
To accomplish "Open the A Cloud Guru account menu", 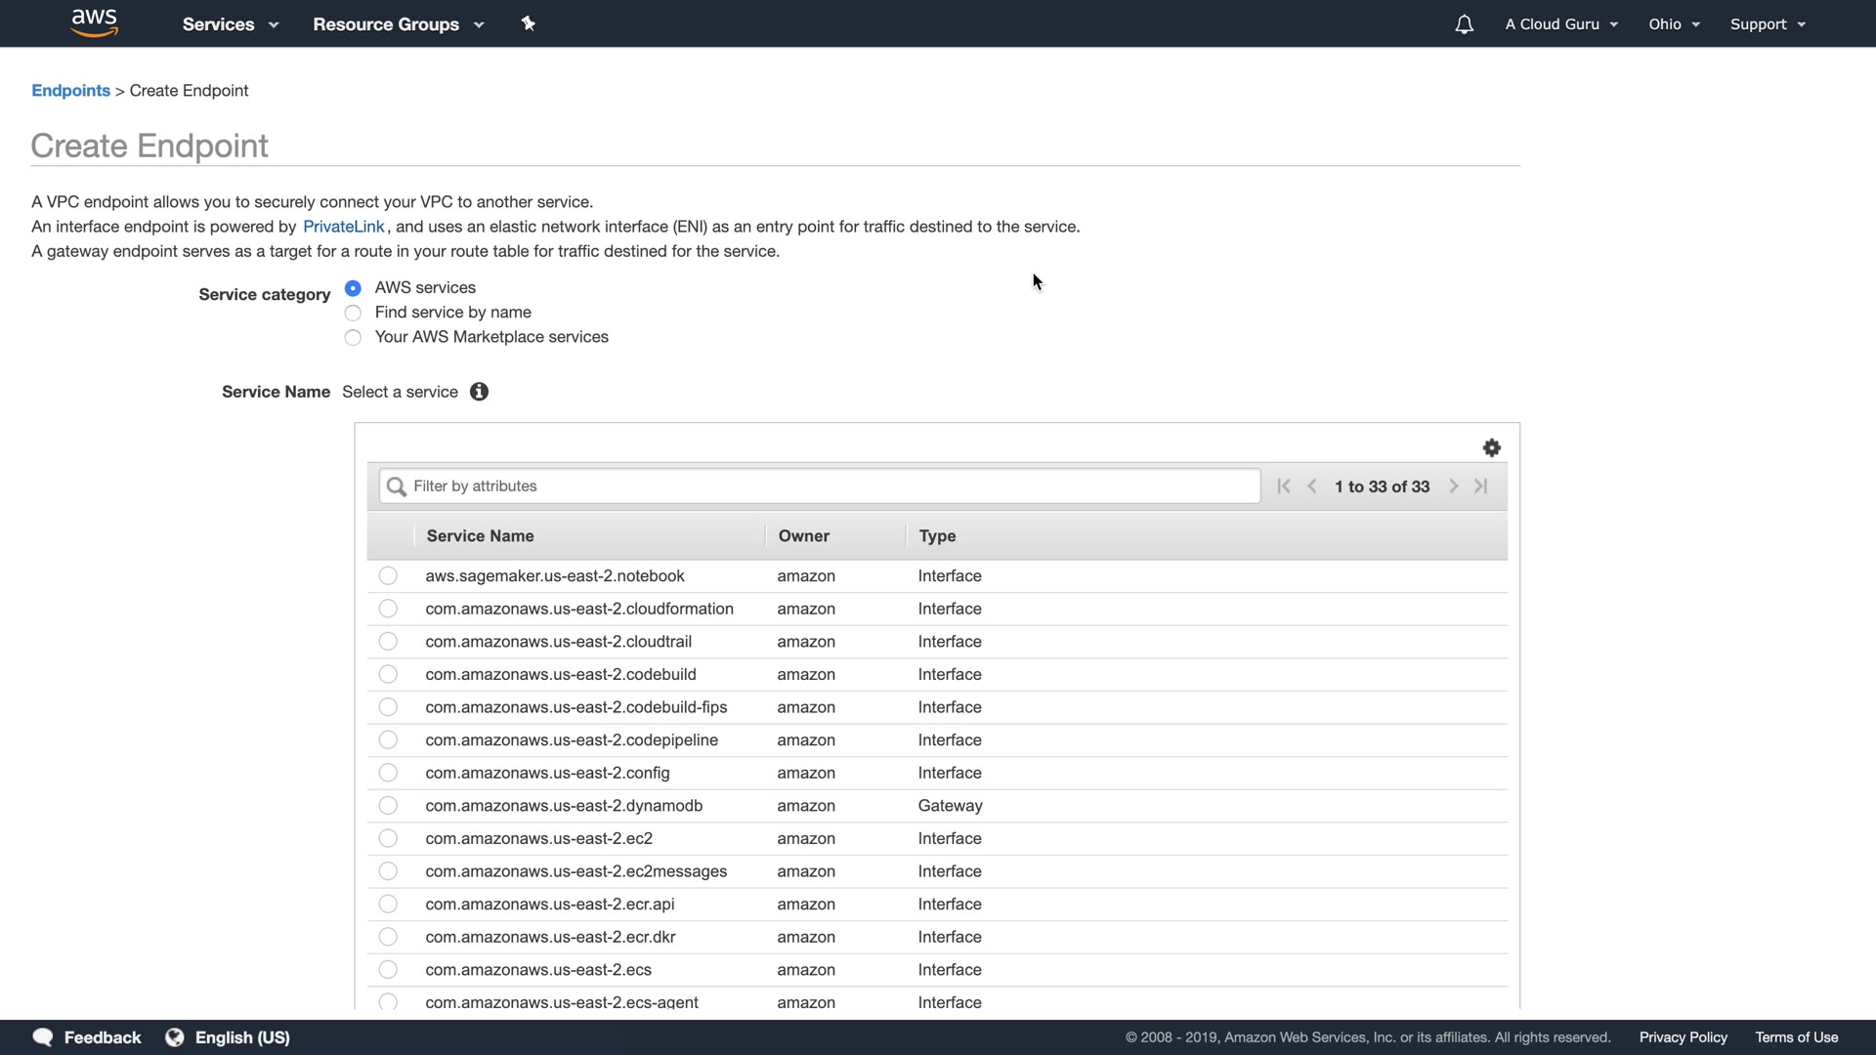I will (1560, 24).
